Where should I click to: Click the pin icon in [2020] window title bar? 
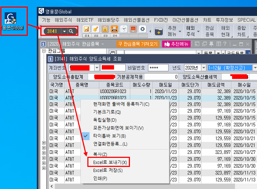point(212,44)
